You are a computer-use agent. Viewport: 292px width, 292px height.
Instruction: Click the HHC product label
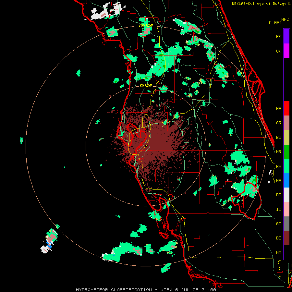pos(285,19)
